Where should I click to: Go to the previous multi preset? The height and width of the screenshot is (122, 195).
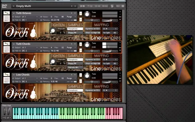tap(71, 6)
